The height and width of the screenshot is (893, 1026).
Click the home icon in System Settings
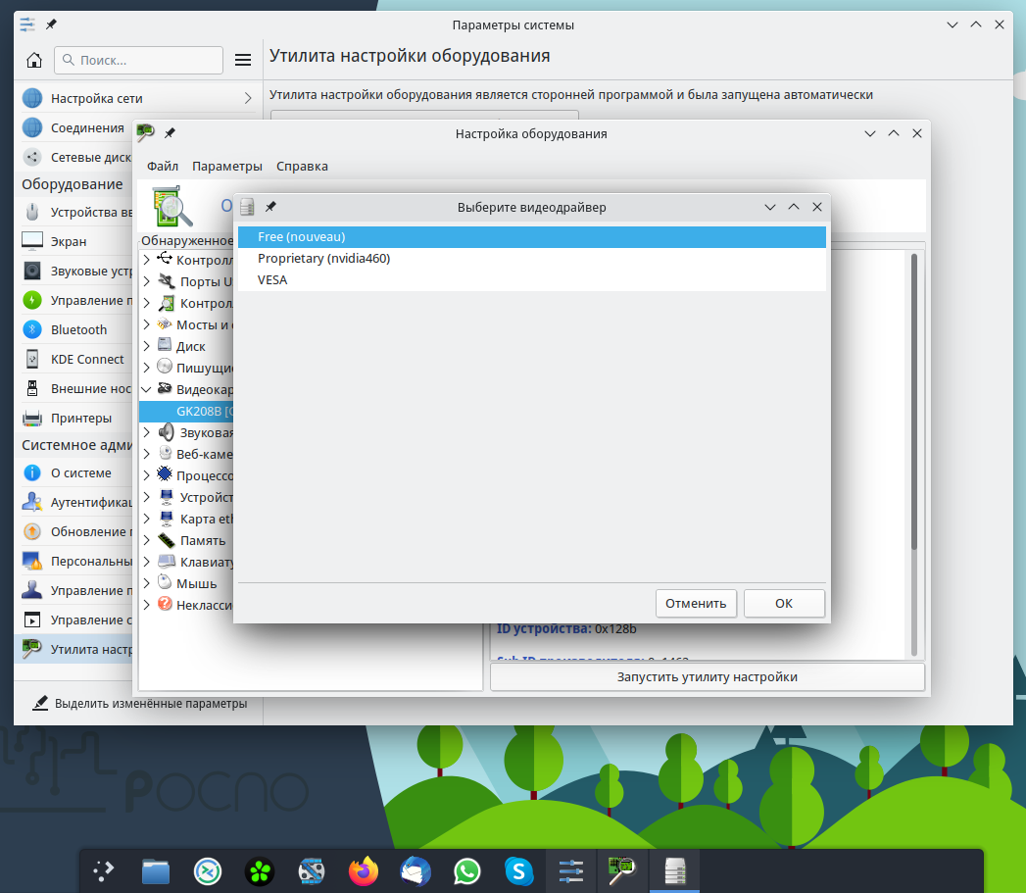34,61
